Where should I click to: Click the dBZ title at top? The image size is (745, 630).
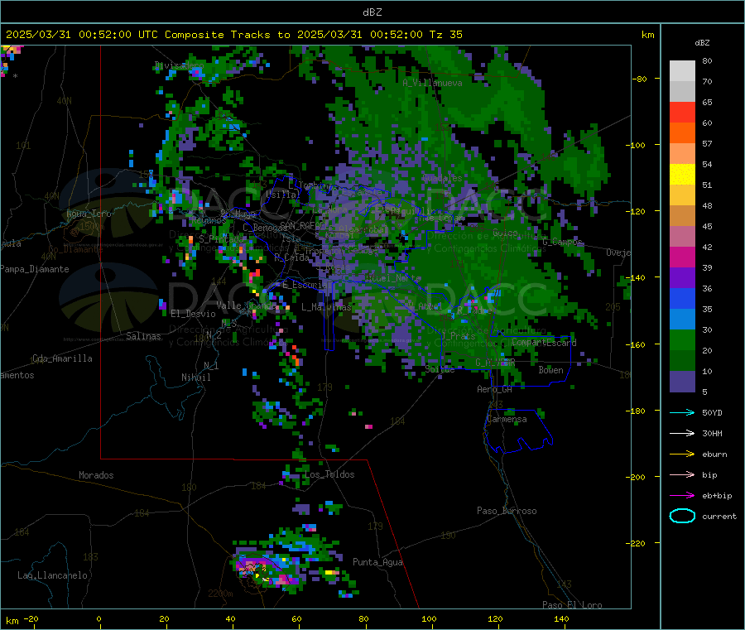point(372,12)
